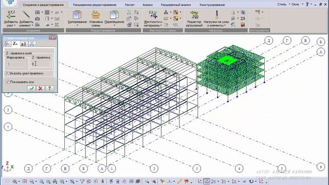Click the red confirm-cancel X icon in dialog
Viewport: 329px width, 185px height.
pos(40,88)
